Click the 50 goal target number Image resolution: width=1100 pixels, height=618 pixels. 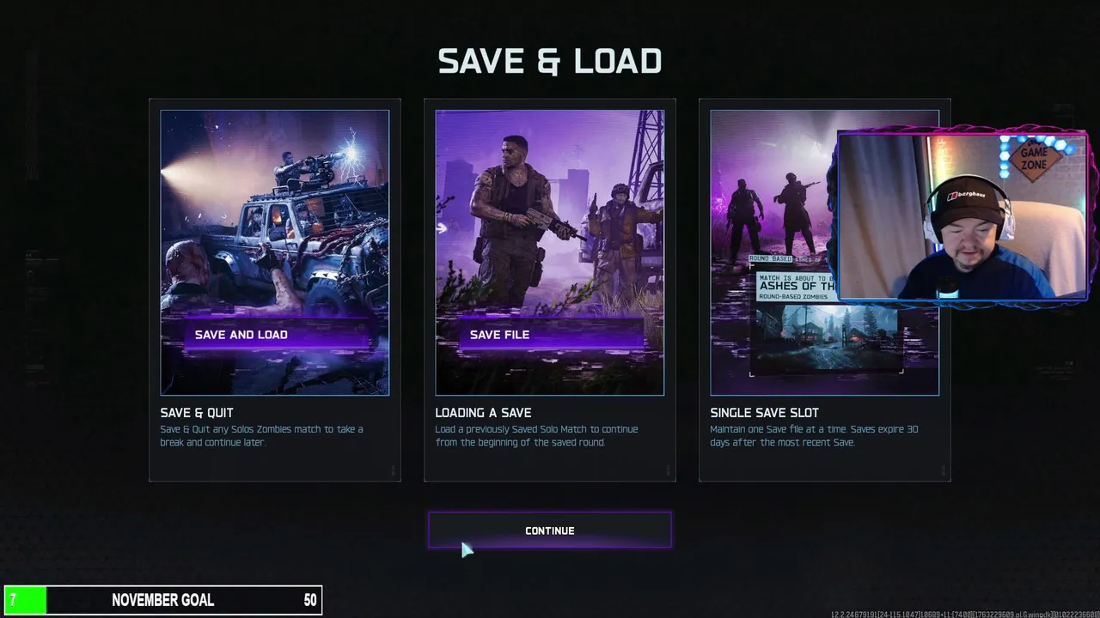[310, 600]
